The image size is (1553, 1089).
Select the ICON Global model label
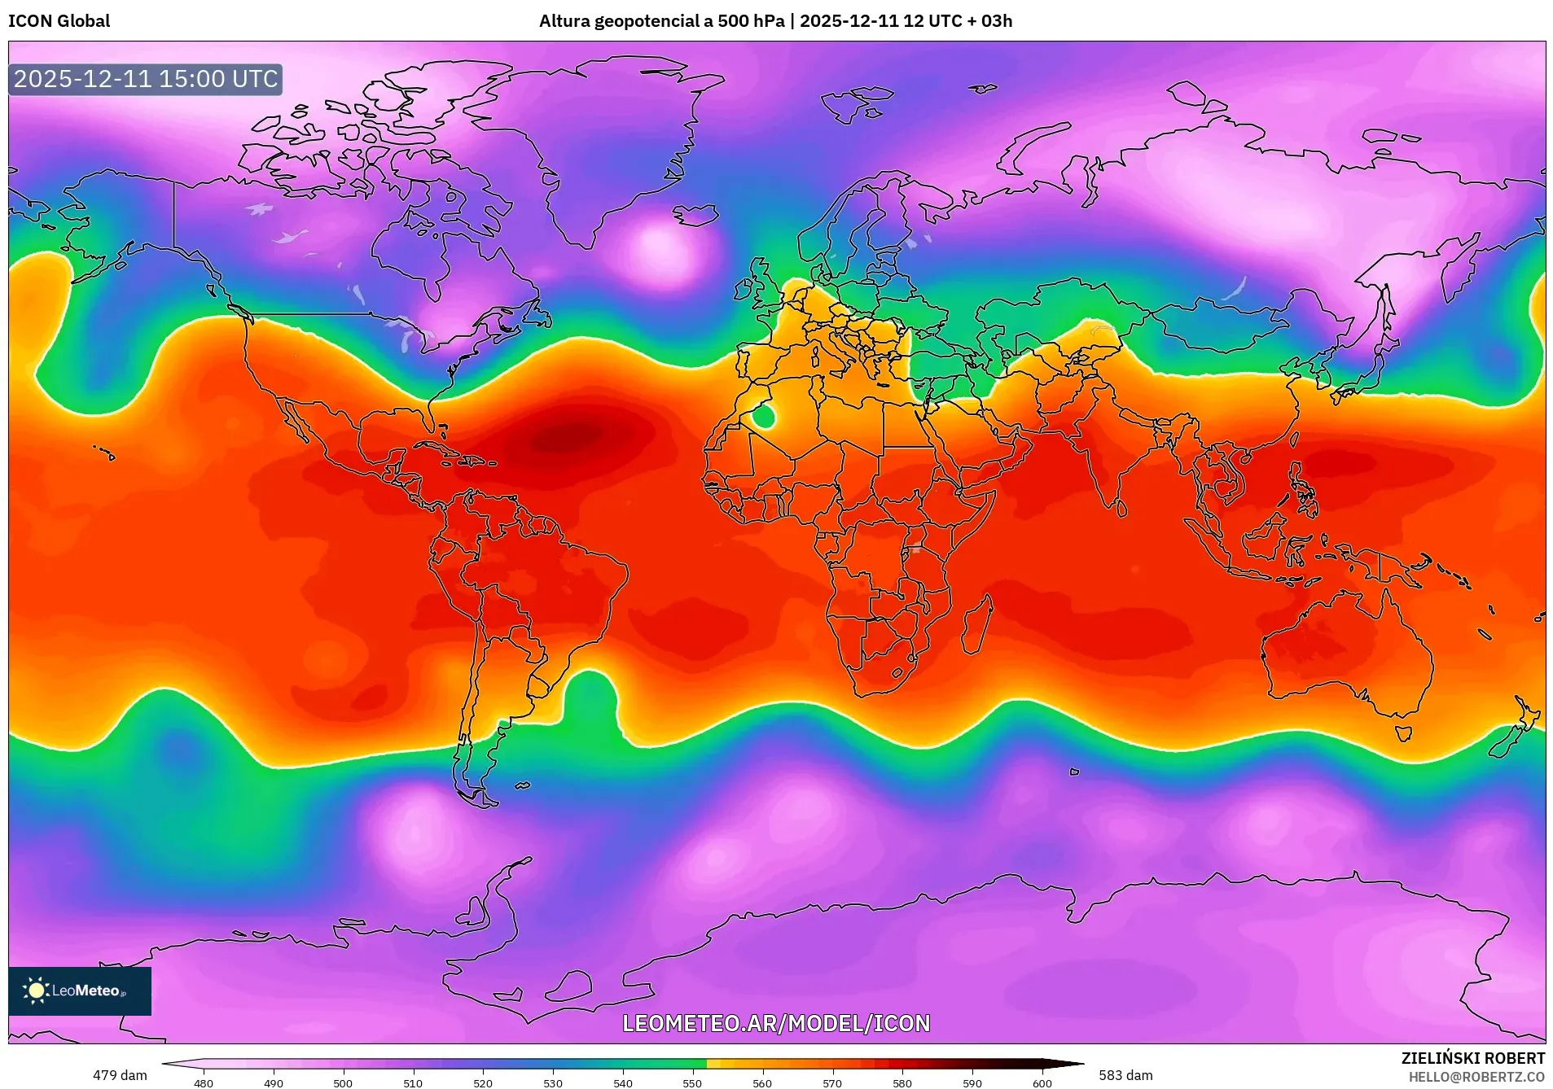[57, 20]
